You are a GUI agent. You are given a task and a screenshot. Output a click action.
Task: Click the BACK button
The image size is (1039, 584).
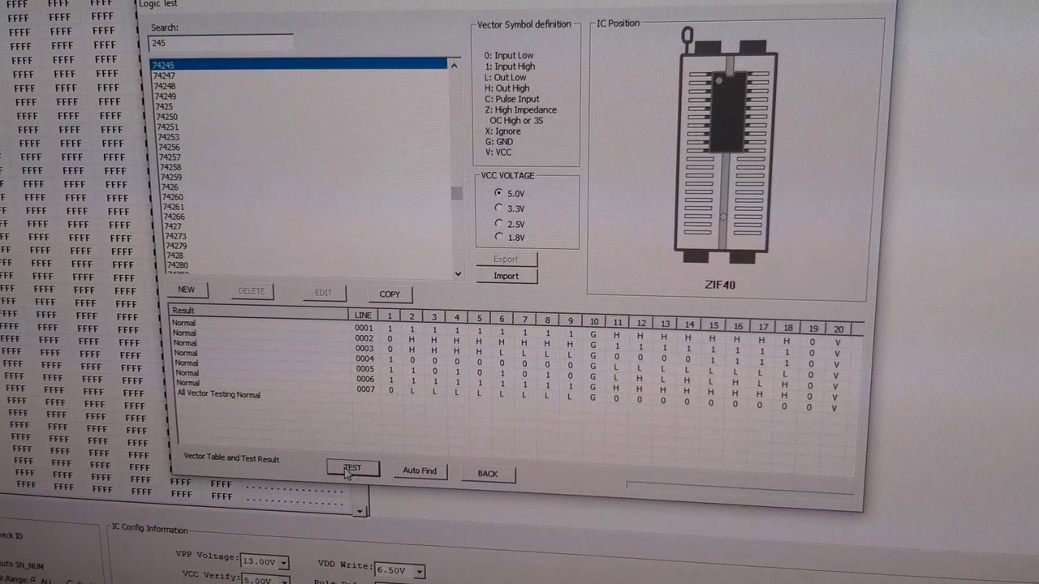tap(488, 474)
